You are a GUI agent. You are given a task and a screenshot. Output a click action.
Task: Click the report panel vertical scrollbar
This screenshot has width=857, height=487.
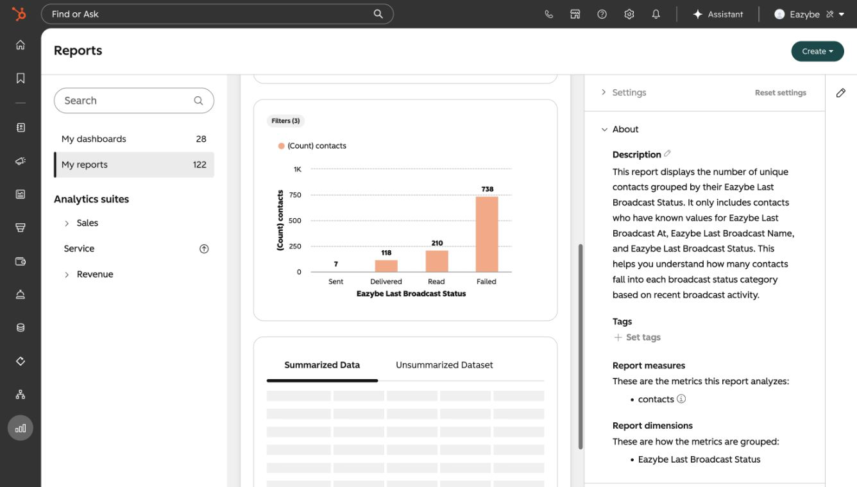[581, 346]
